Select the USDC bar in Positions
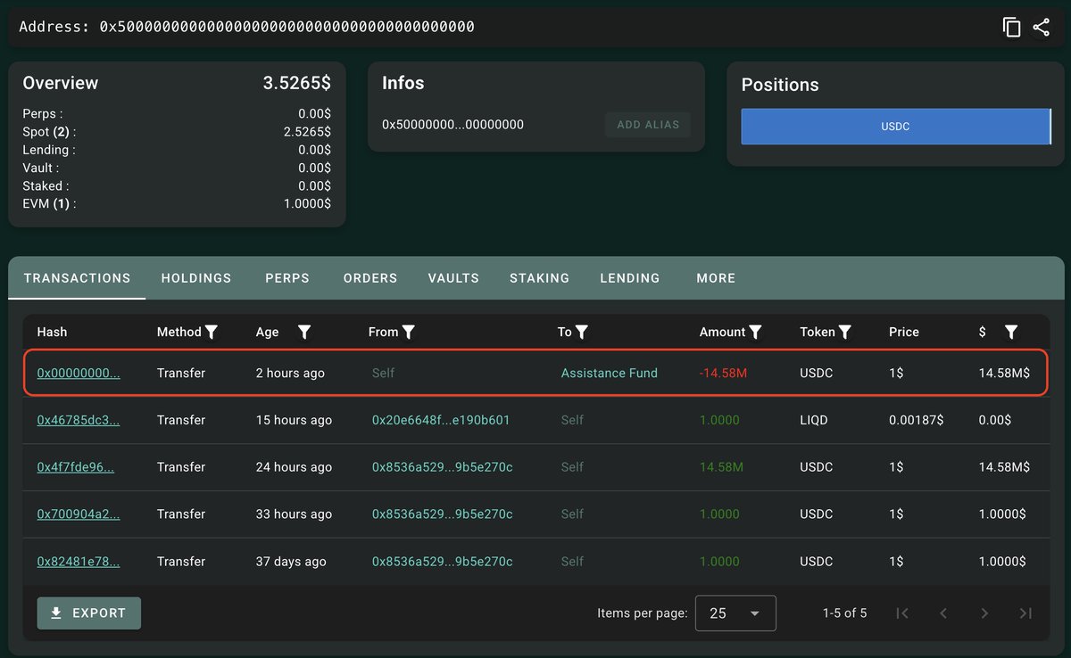This screenshot has height=658, width=1071. point(895,127)
